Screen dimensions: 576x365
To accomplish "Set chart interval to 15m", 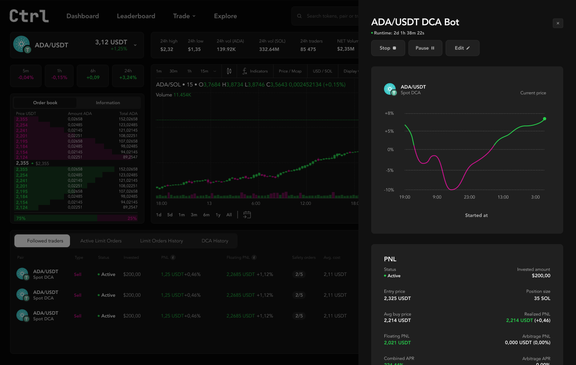I will click(204, 71).
